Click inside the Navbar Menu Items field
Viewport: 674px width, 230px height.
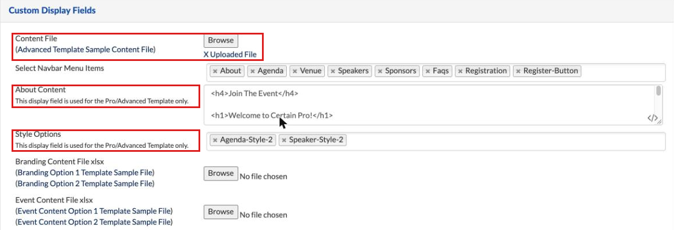436,71
